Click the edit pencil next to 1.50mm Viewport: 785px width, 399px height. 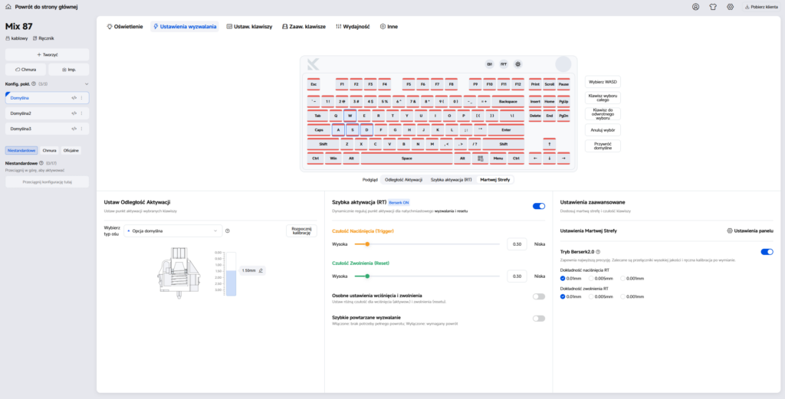click(x=261, y=270)
